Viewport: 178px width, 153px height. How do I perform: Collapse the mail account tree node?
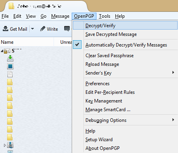tap(2, 51)
